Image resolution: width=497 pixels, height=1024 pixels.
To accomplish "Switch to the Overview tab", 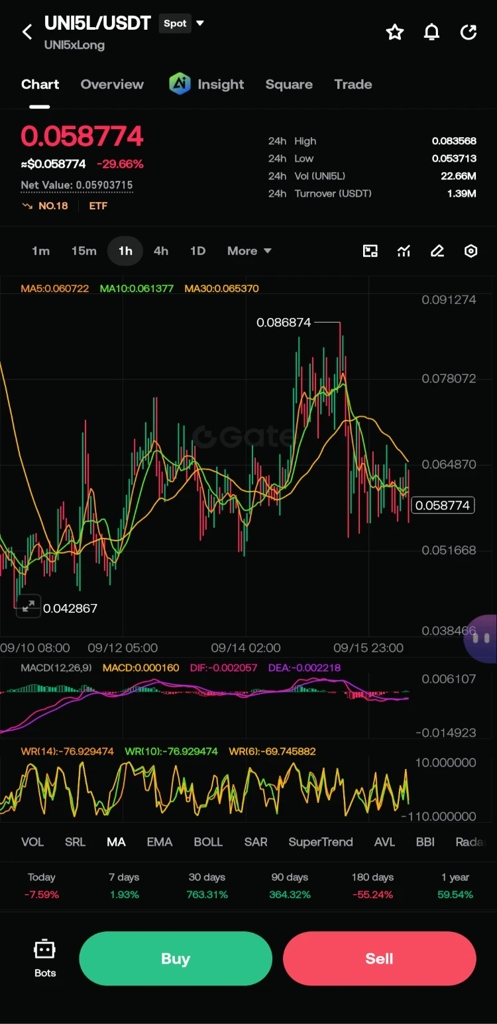I will click(112, 84).
